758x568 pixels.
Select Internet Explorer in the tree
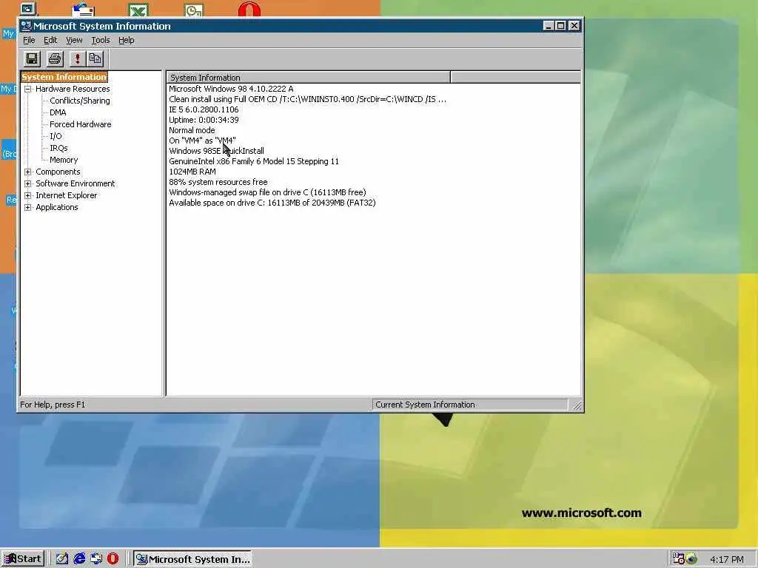click(66, 195)
